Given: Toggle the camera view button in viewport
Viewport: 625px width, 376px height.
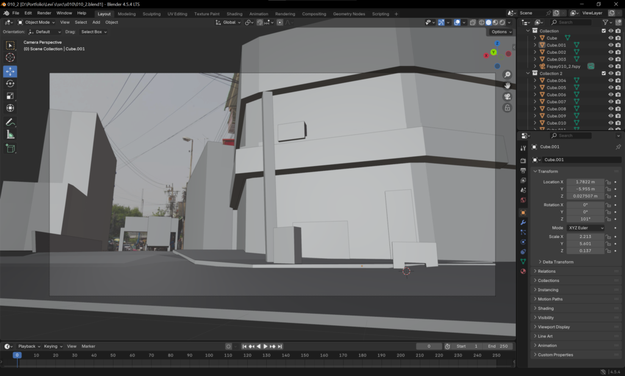Looking at the screenshot, I should (507, 96).
